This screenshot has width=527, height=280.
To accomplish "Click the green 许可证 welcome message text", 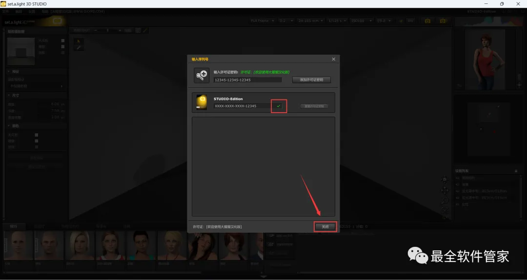I will pyautogui.click(x=265, y=72).
